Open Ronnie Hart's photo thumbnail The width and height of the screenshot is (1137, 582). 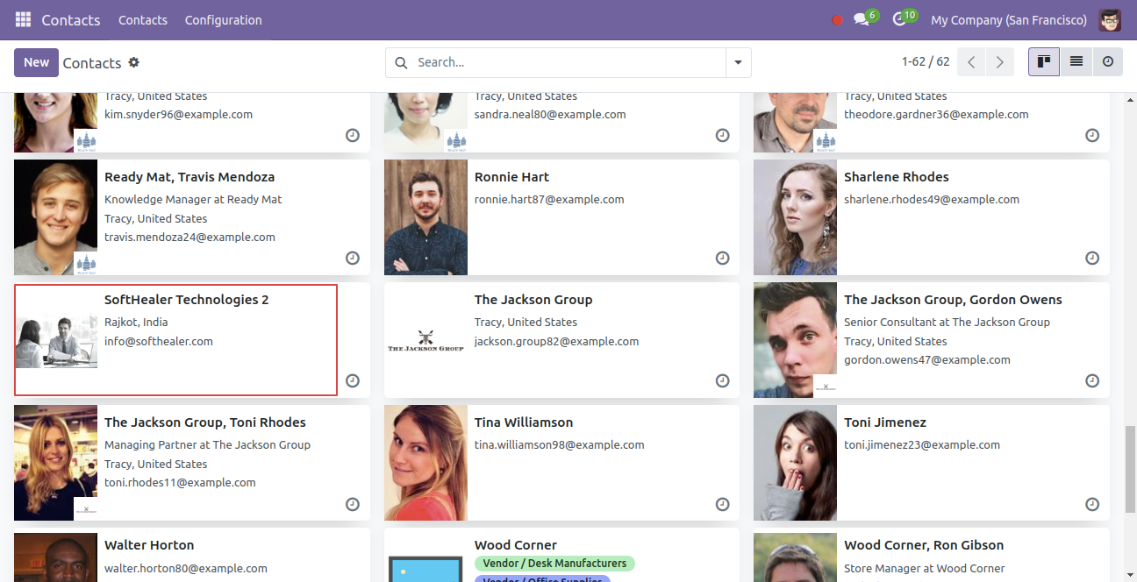click(x=425, y=217)
